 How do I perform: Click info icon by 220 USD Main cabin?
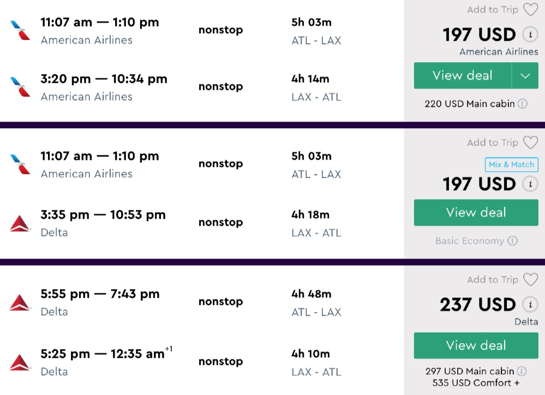523,104
